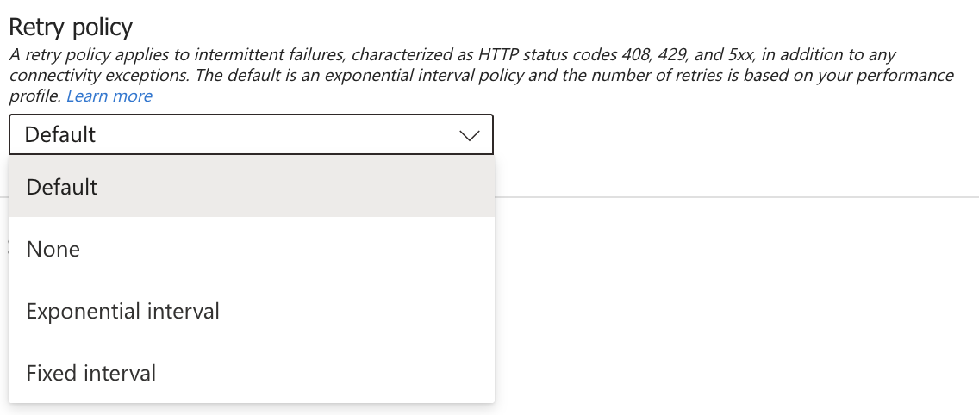Click the Retry policy selection field
979x415 pixels.
tap(251, 135)
